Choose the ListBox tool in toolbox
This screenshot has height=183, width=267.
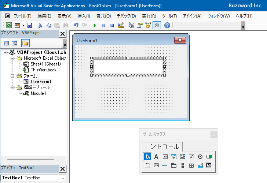click(183, 157)
